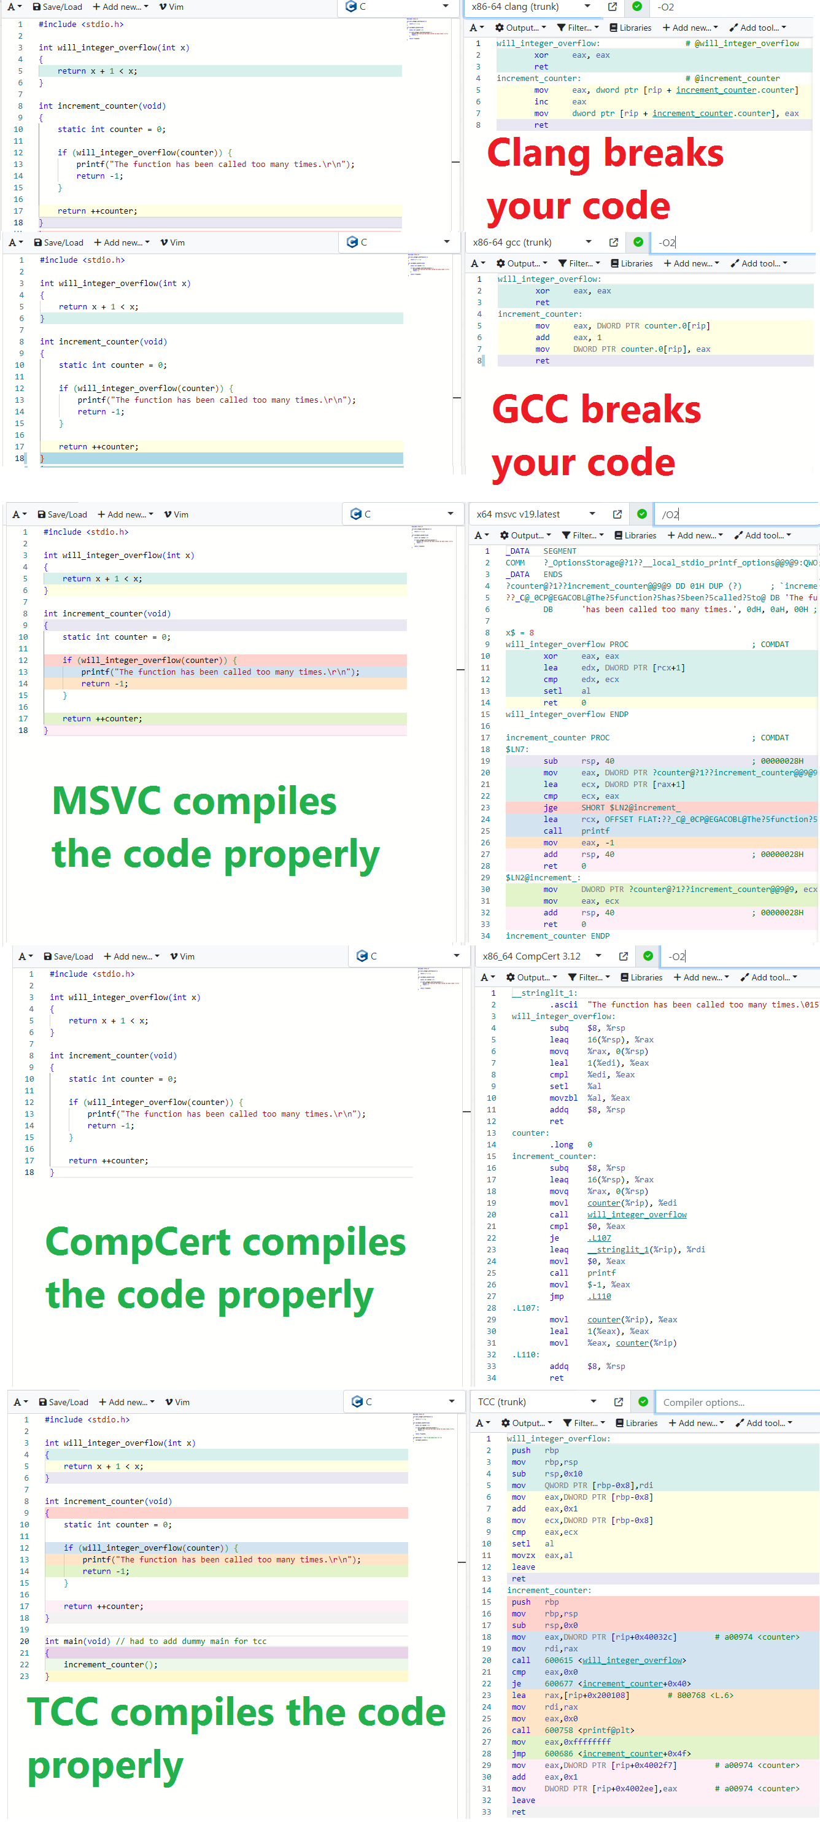Pop out the x86-64 clang compiler selector
Viewport: 820px width, 1822px height.
coord(612,7)
